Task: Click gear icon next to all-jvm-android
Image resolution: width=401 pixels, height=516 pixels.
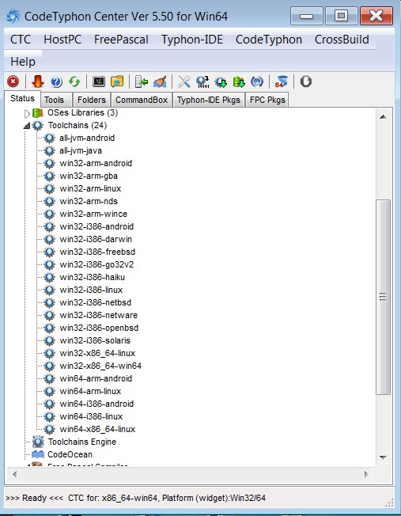Action: click(49, 138)
